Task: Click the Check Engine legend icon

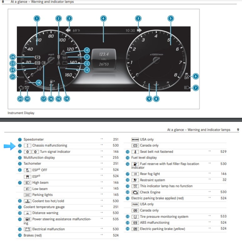Action: coord(135,193)
